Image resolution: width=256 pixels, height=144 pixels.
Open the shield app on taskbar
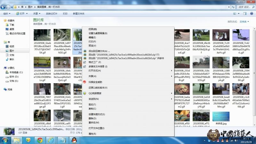click(28, 140)
